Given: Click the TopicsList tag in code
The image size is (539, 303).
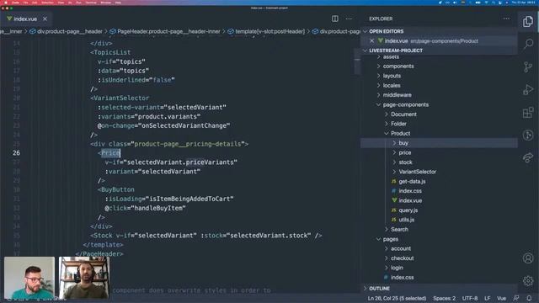Looking at the screenshot, I should pos(112,52).
